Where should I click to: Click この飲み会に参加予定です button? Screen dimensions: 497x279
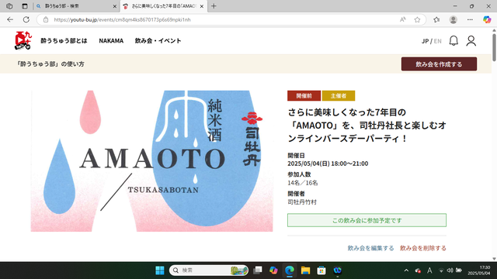[367, 220]
